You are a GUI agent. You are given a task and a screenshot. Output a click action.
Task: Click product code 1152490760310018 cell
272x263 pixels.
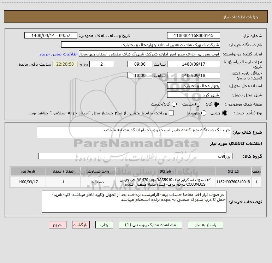[233, 182]
